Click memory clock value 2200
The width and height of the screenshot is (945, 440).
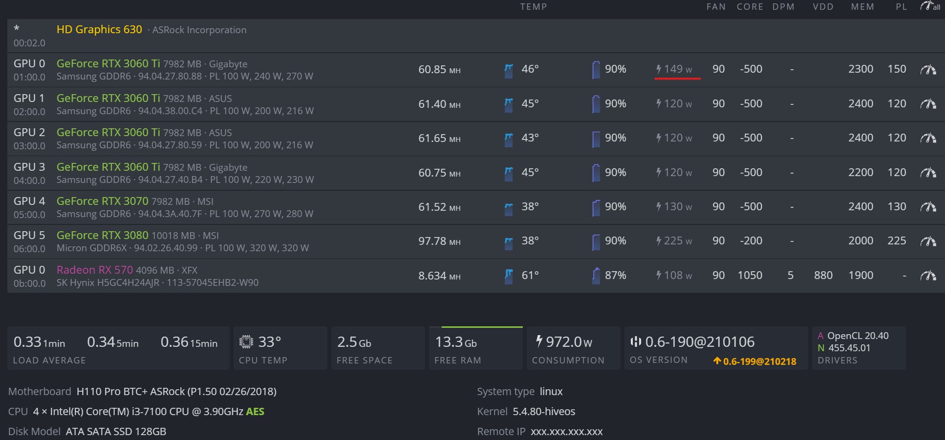861,172
